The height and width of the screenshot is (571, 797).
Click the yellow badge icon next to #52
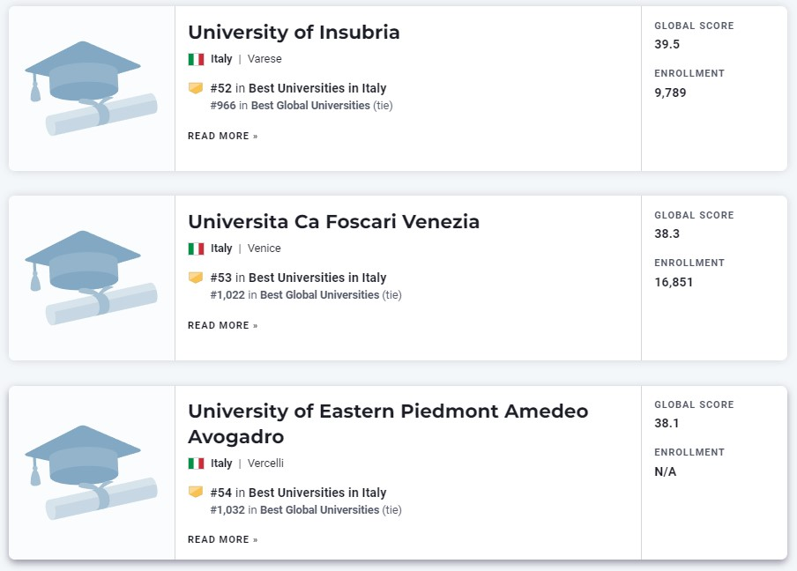(x=196, y=88)
